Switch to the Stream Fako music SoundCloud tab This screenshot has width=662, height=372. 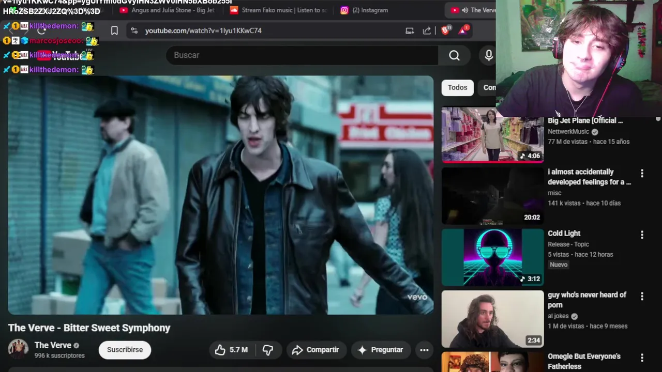(x=279, y=10)
